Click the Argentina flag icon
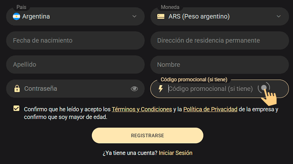293x164 pixels. pos(16,16)
